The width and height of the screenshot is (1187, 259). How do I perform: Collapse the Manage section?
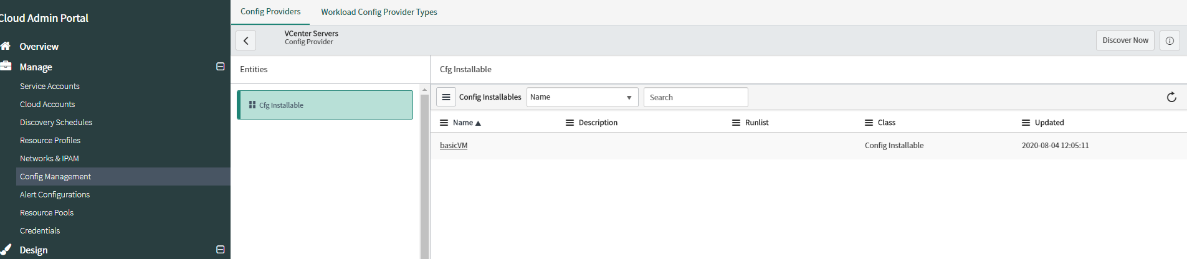tap(220, 67)
